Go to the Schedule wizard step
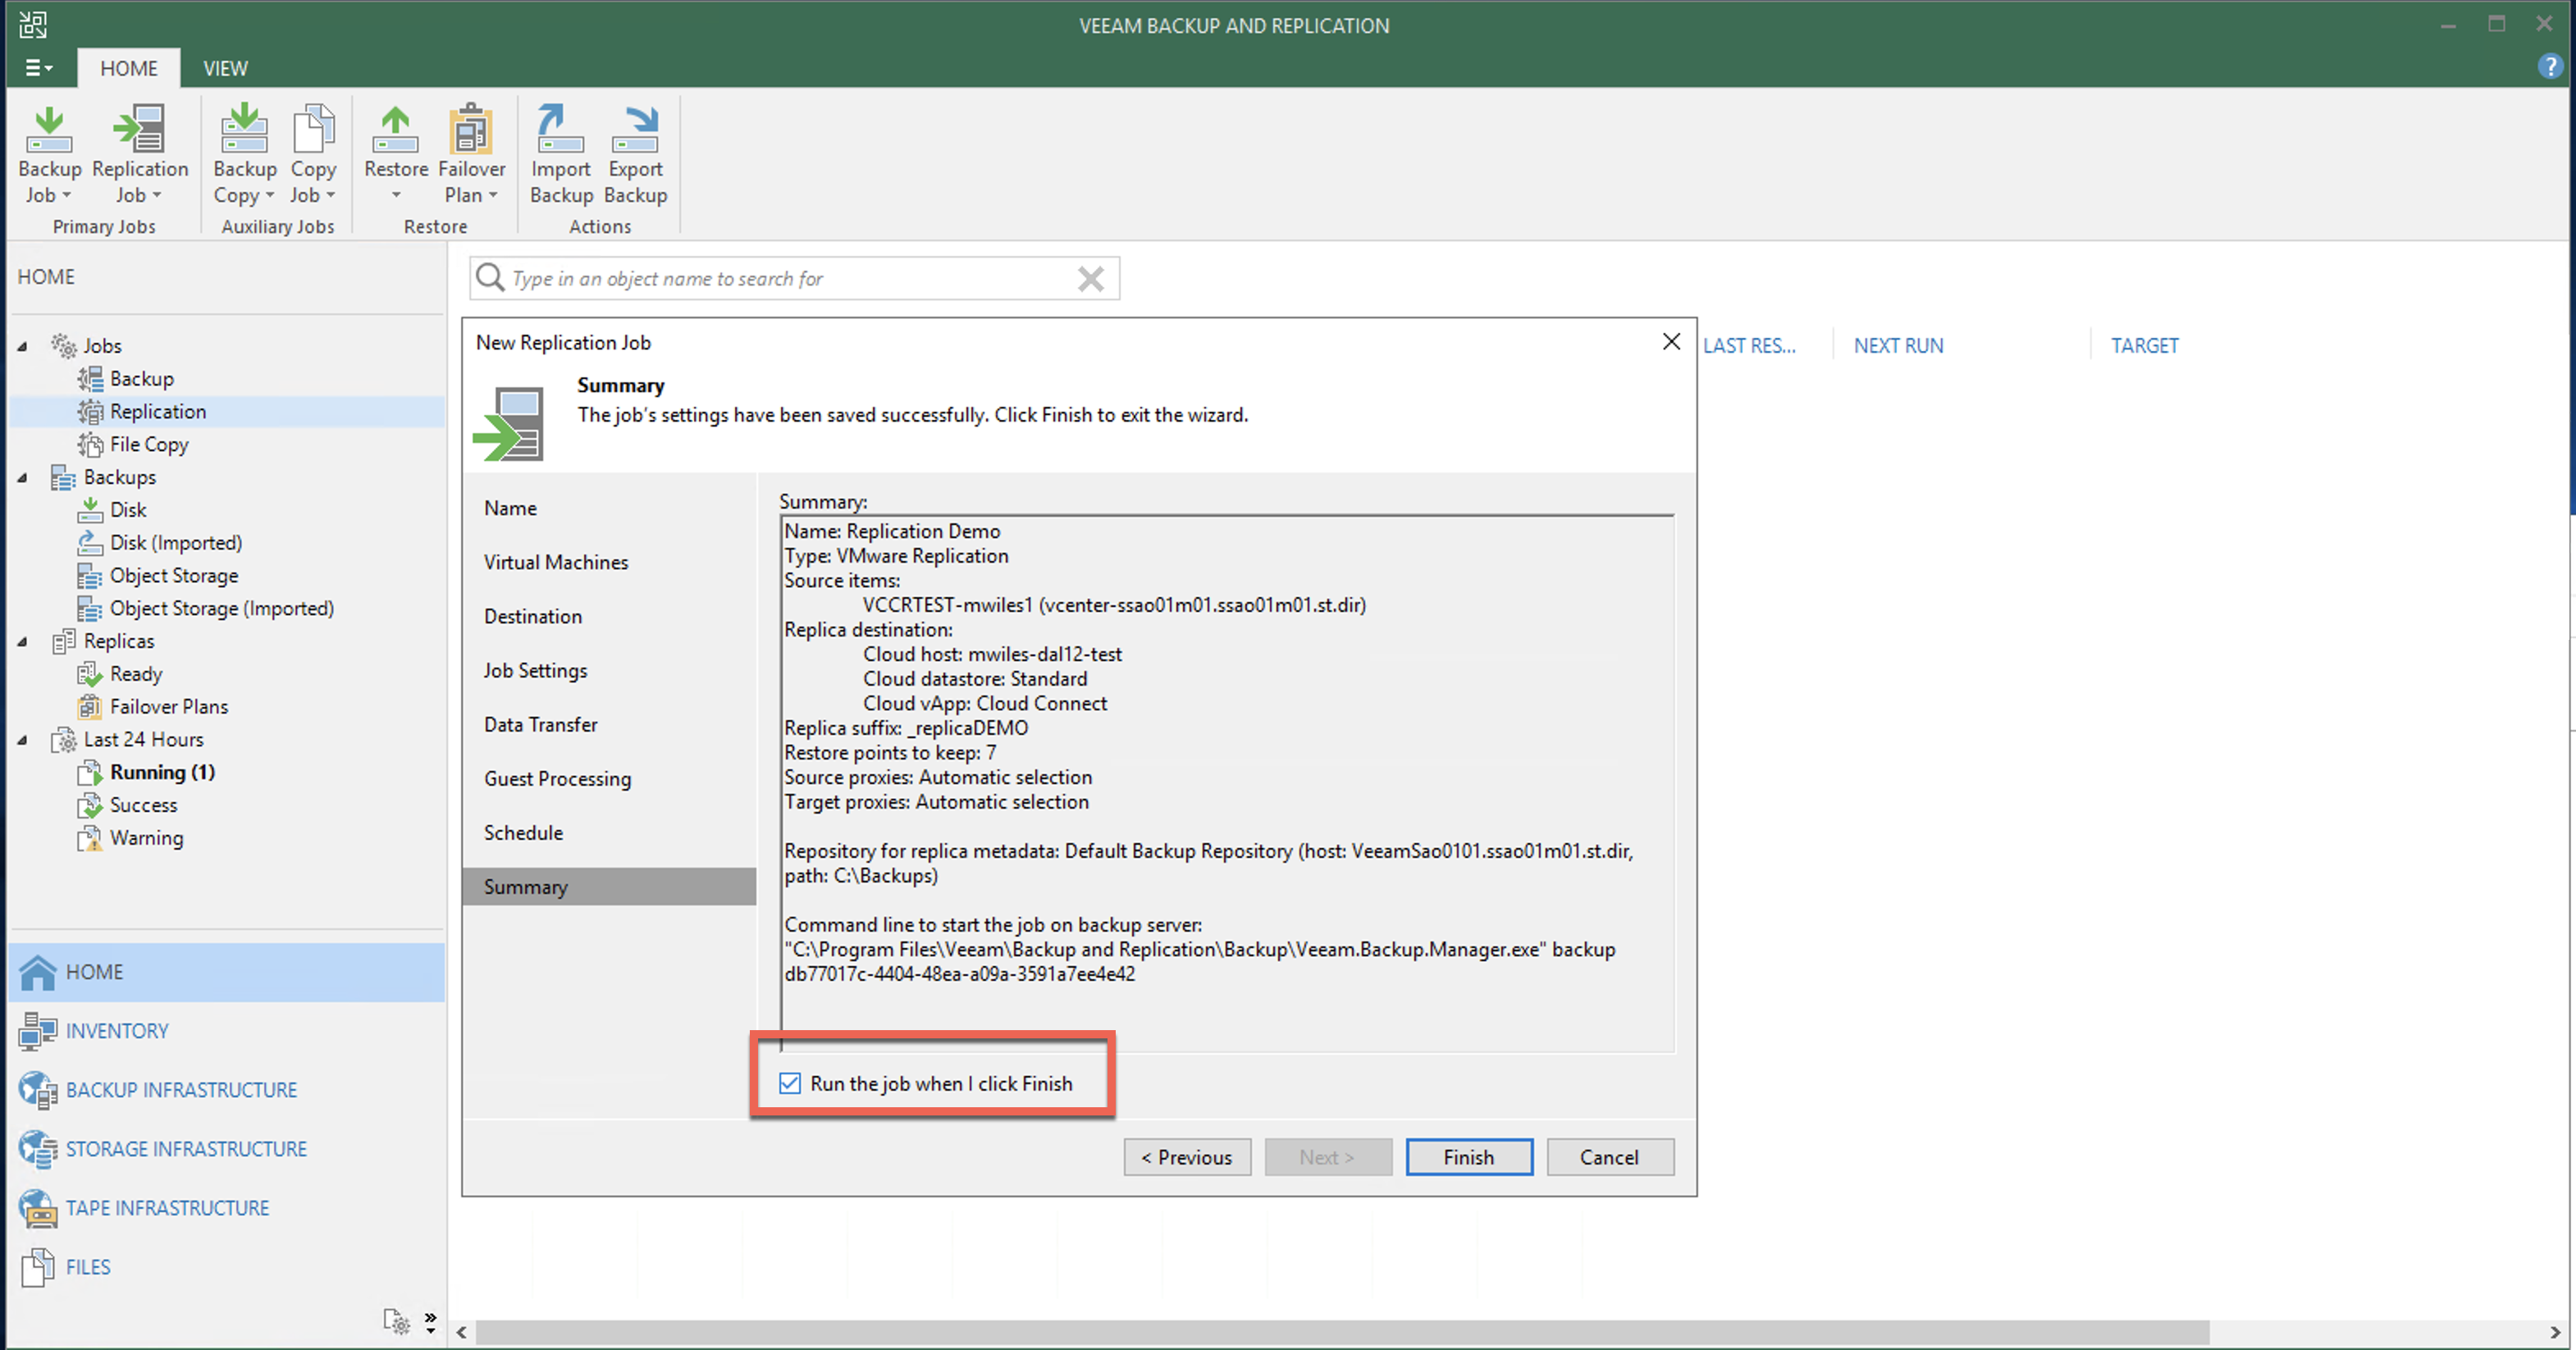This screenshot has height=1350, width=2576. [523, 833]
